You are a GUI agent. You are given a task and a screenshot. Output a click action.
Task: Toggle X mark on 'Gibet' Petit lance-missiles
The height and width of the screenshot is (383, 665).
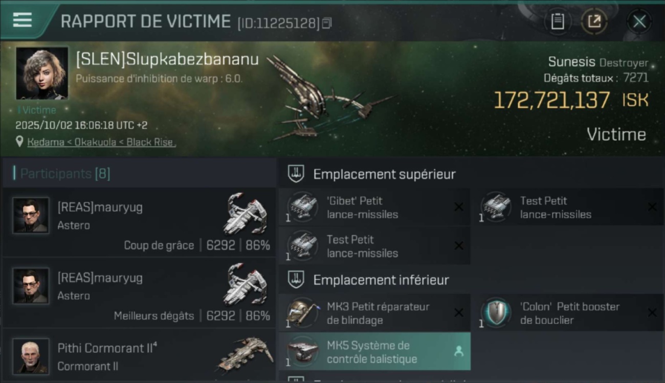pyautogui.click(x=459, y=207)
